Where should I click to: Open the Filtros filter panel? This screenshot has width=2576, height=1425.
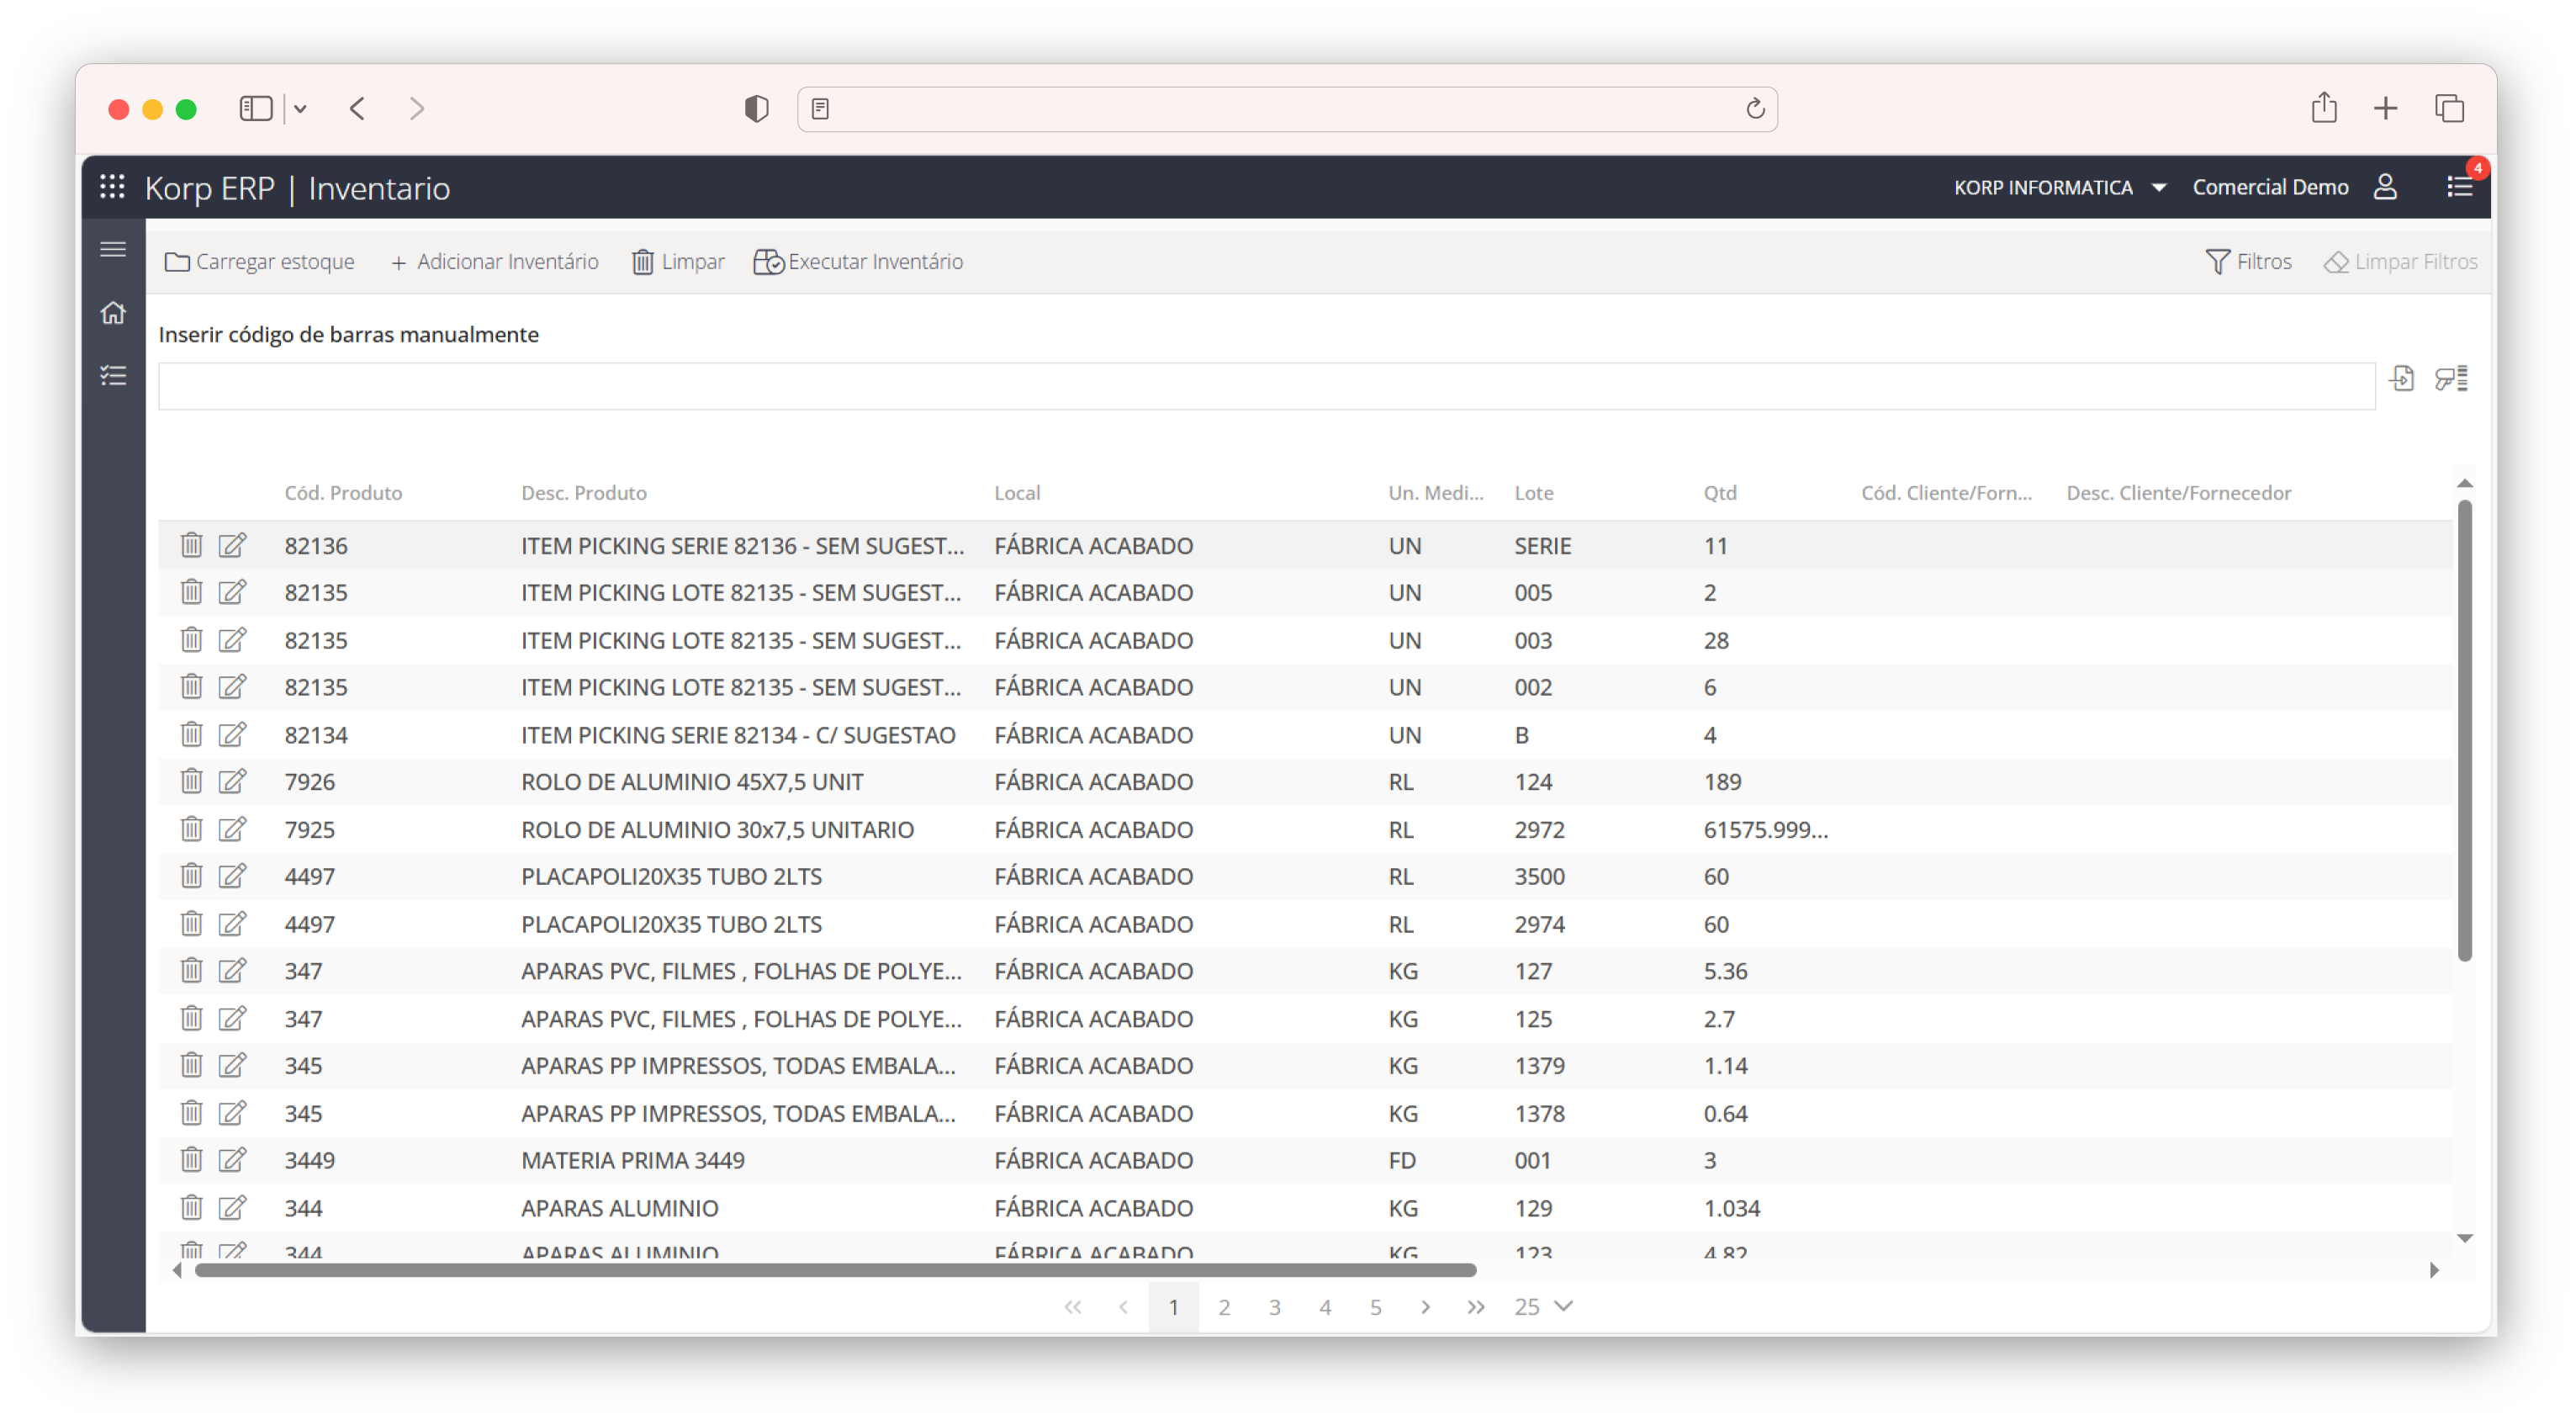[x=2248, y=262]
